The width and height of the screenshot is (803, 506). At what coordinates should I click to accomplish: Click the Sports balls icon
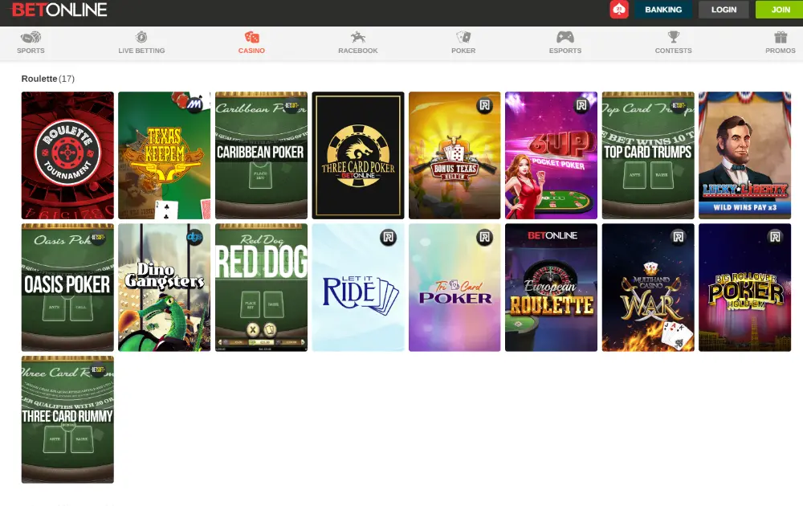pyautogui.click(x=31, y=37)
